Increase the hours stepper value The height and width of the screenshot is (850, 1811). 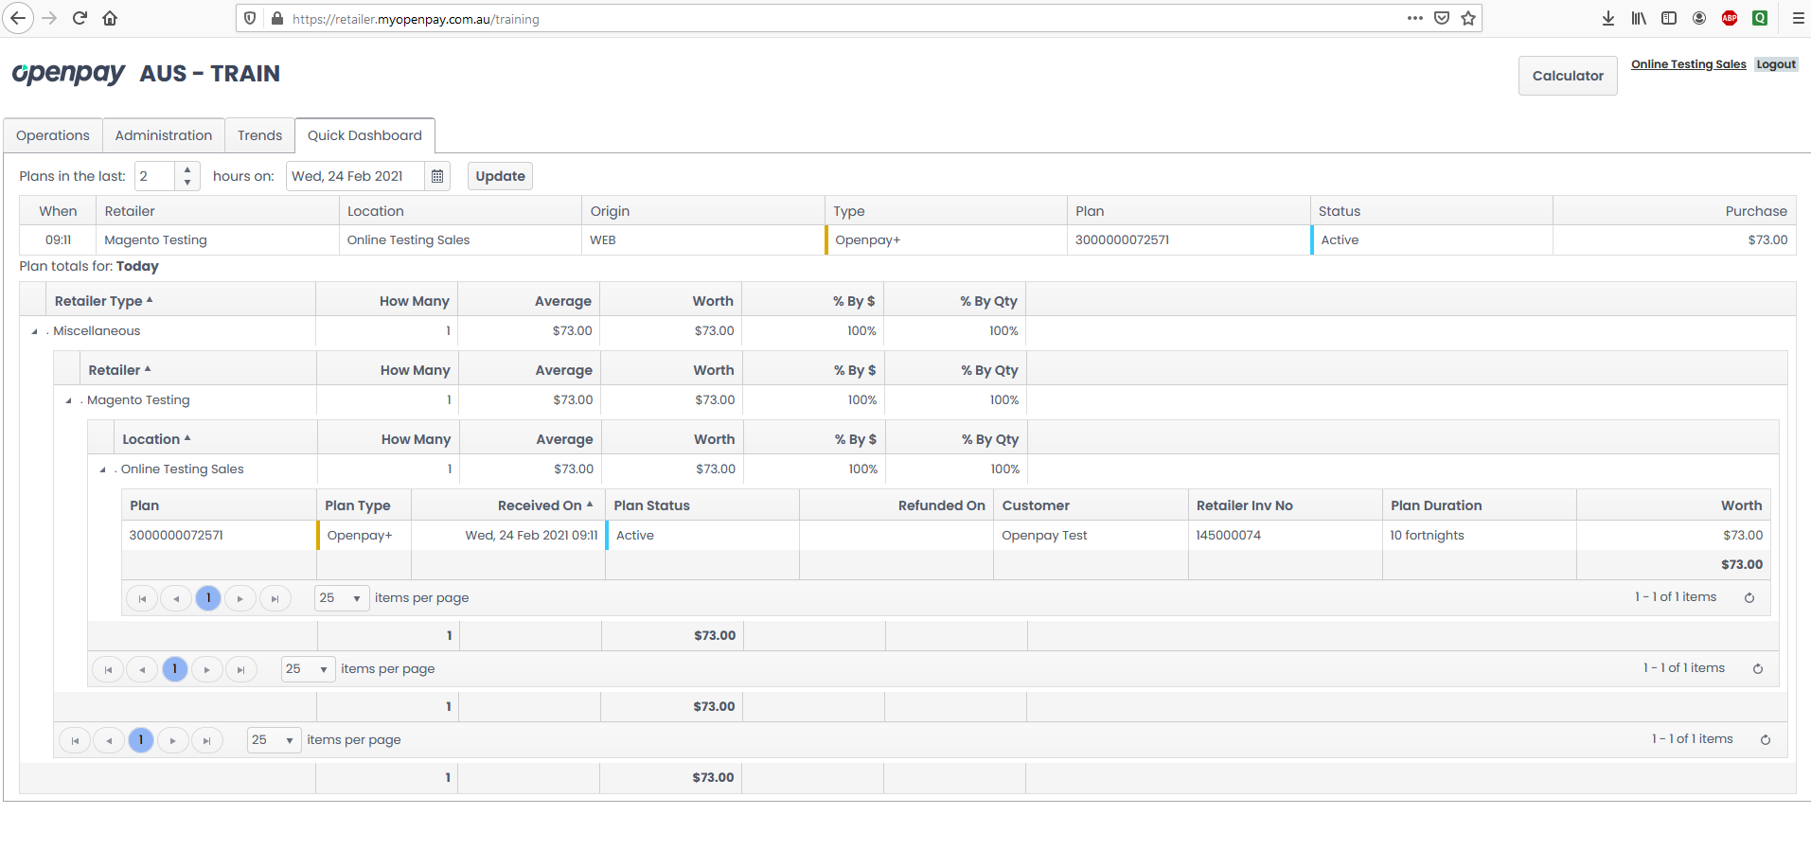click(187, 170)
